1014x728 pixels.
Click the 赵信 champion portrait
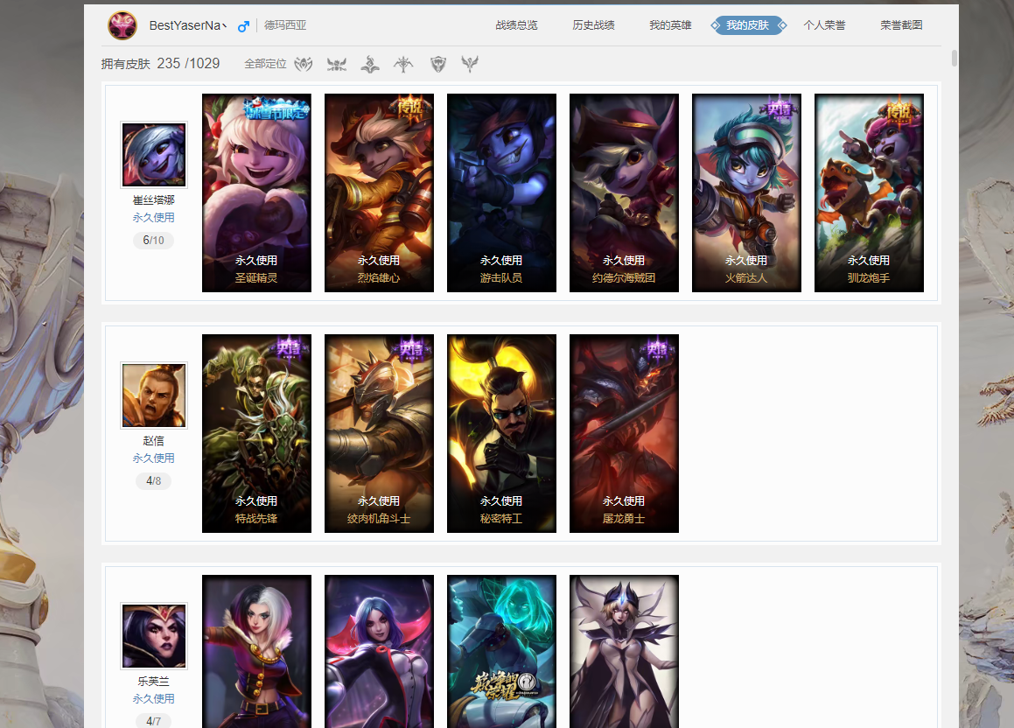coord(154,395)
